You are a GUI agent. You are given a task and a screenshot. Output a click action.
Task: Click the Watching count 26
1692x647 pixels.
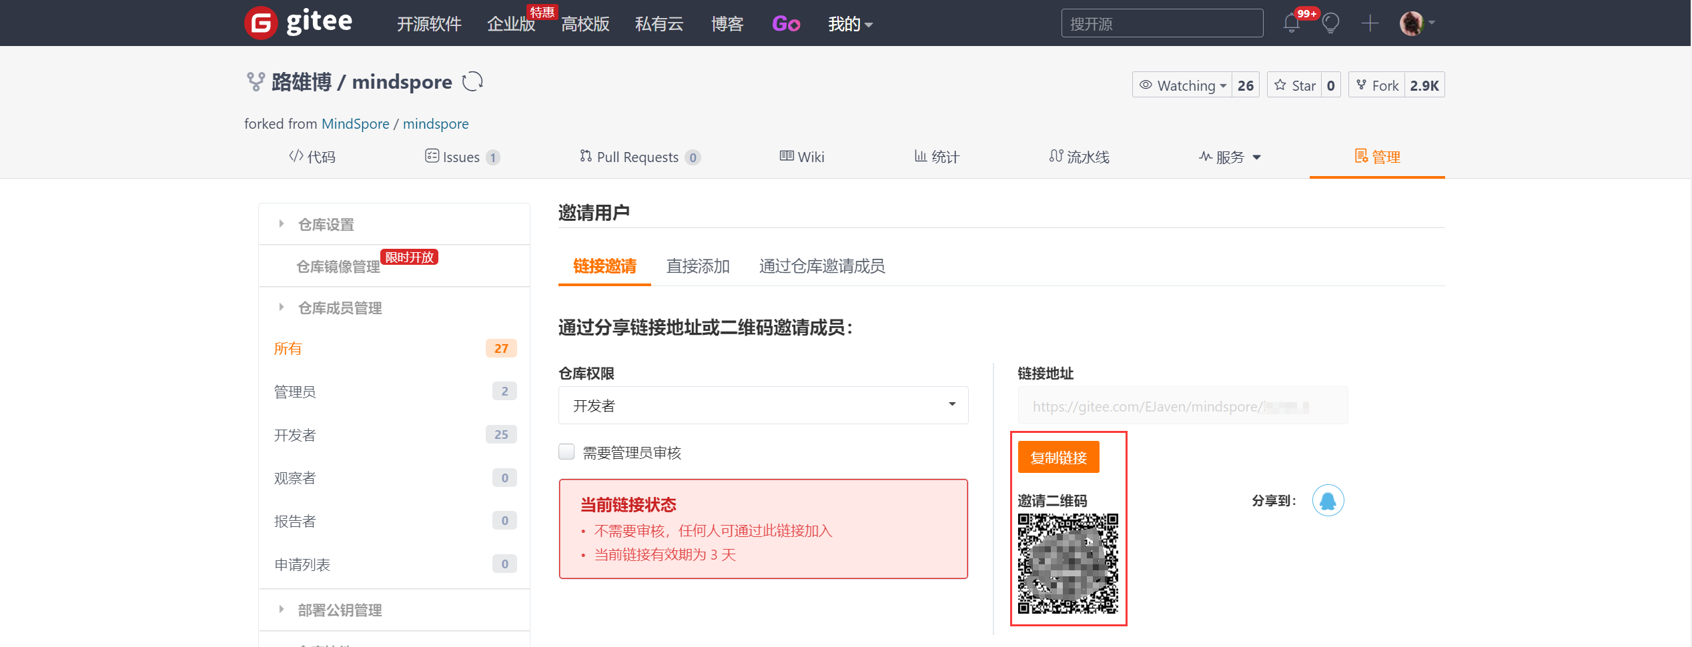[1245, 85]
